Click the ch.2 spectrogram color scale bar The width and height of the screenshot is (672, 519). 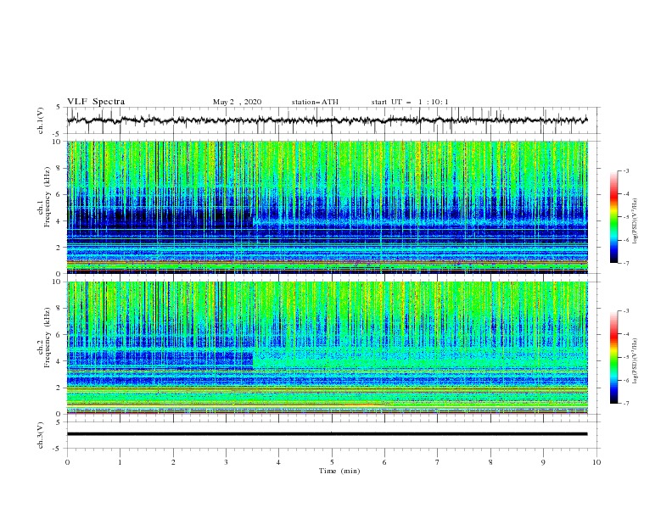point(614,357)
